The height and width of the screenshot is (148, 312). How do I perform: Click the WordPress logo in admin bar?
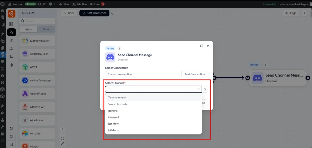point(2,4)
